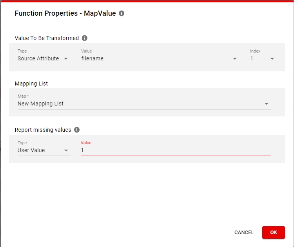Click the 'Report missing values' heading text
294x247 pixels.
(x=43, y=130)
